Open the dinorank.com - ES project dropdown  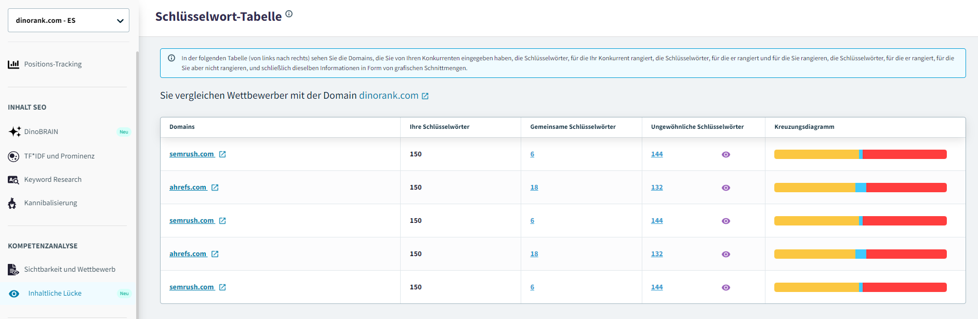68,20
